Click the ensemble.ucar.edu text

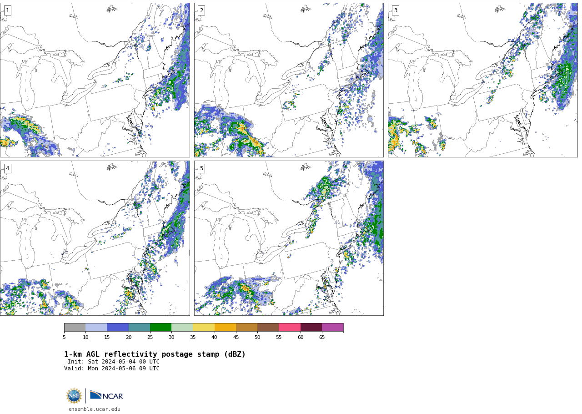[x=95, y=409]
